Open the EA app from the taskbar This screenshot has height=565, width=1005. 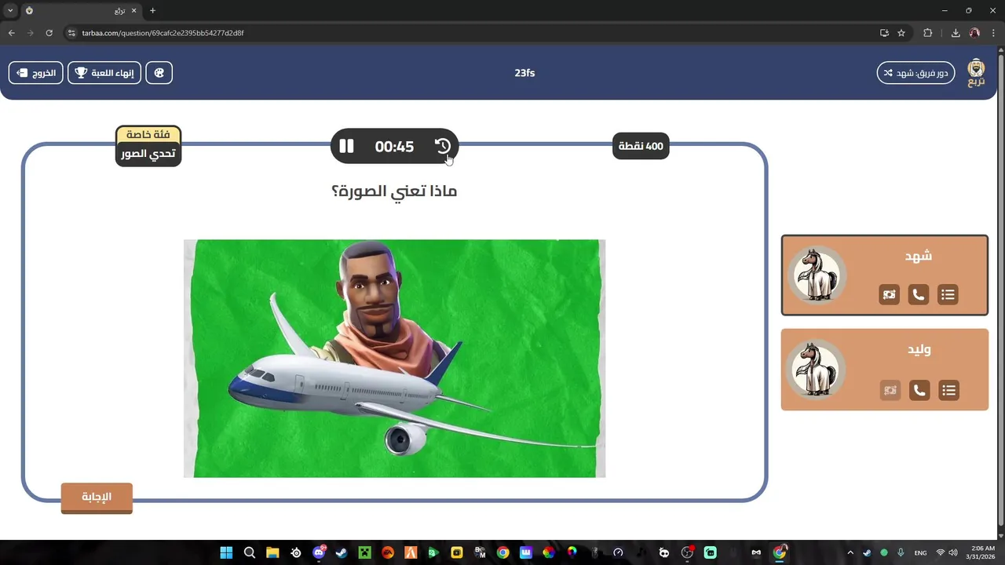(x=387, y=552)
